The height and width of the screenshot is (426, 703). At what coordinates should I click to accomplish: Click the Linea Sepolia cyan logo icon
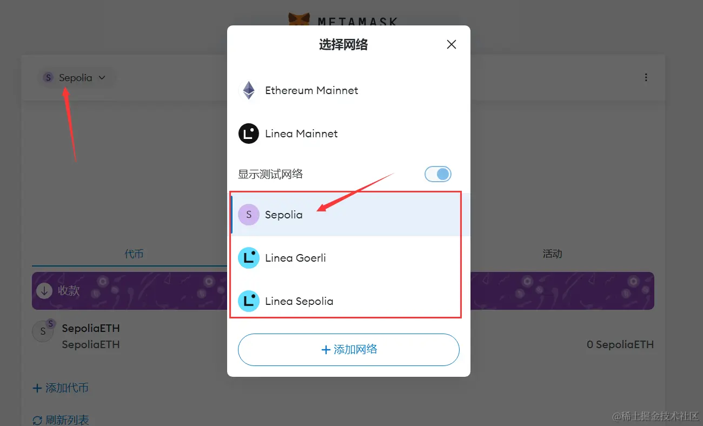pyautogui.click(x=249, y=301)
